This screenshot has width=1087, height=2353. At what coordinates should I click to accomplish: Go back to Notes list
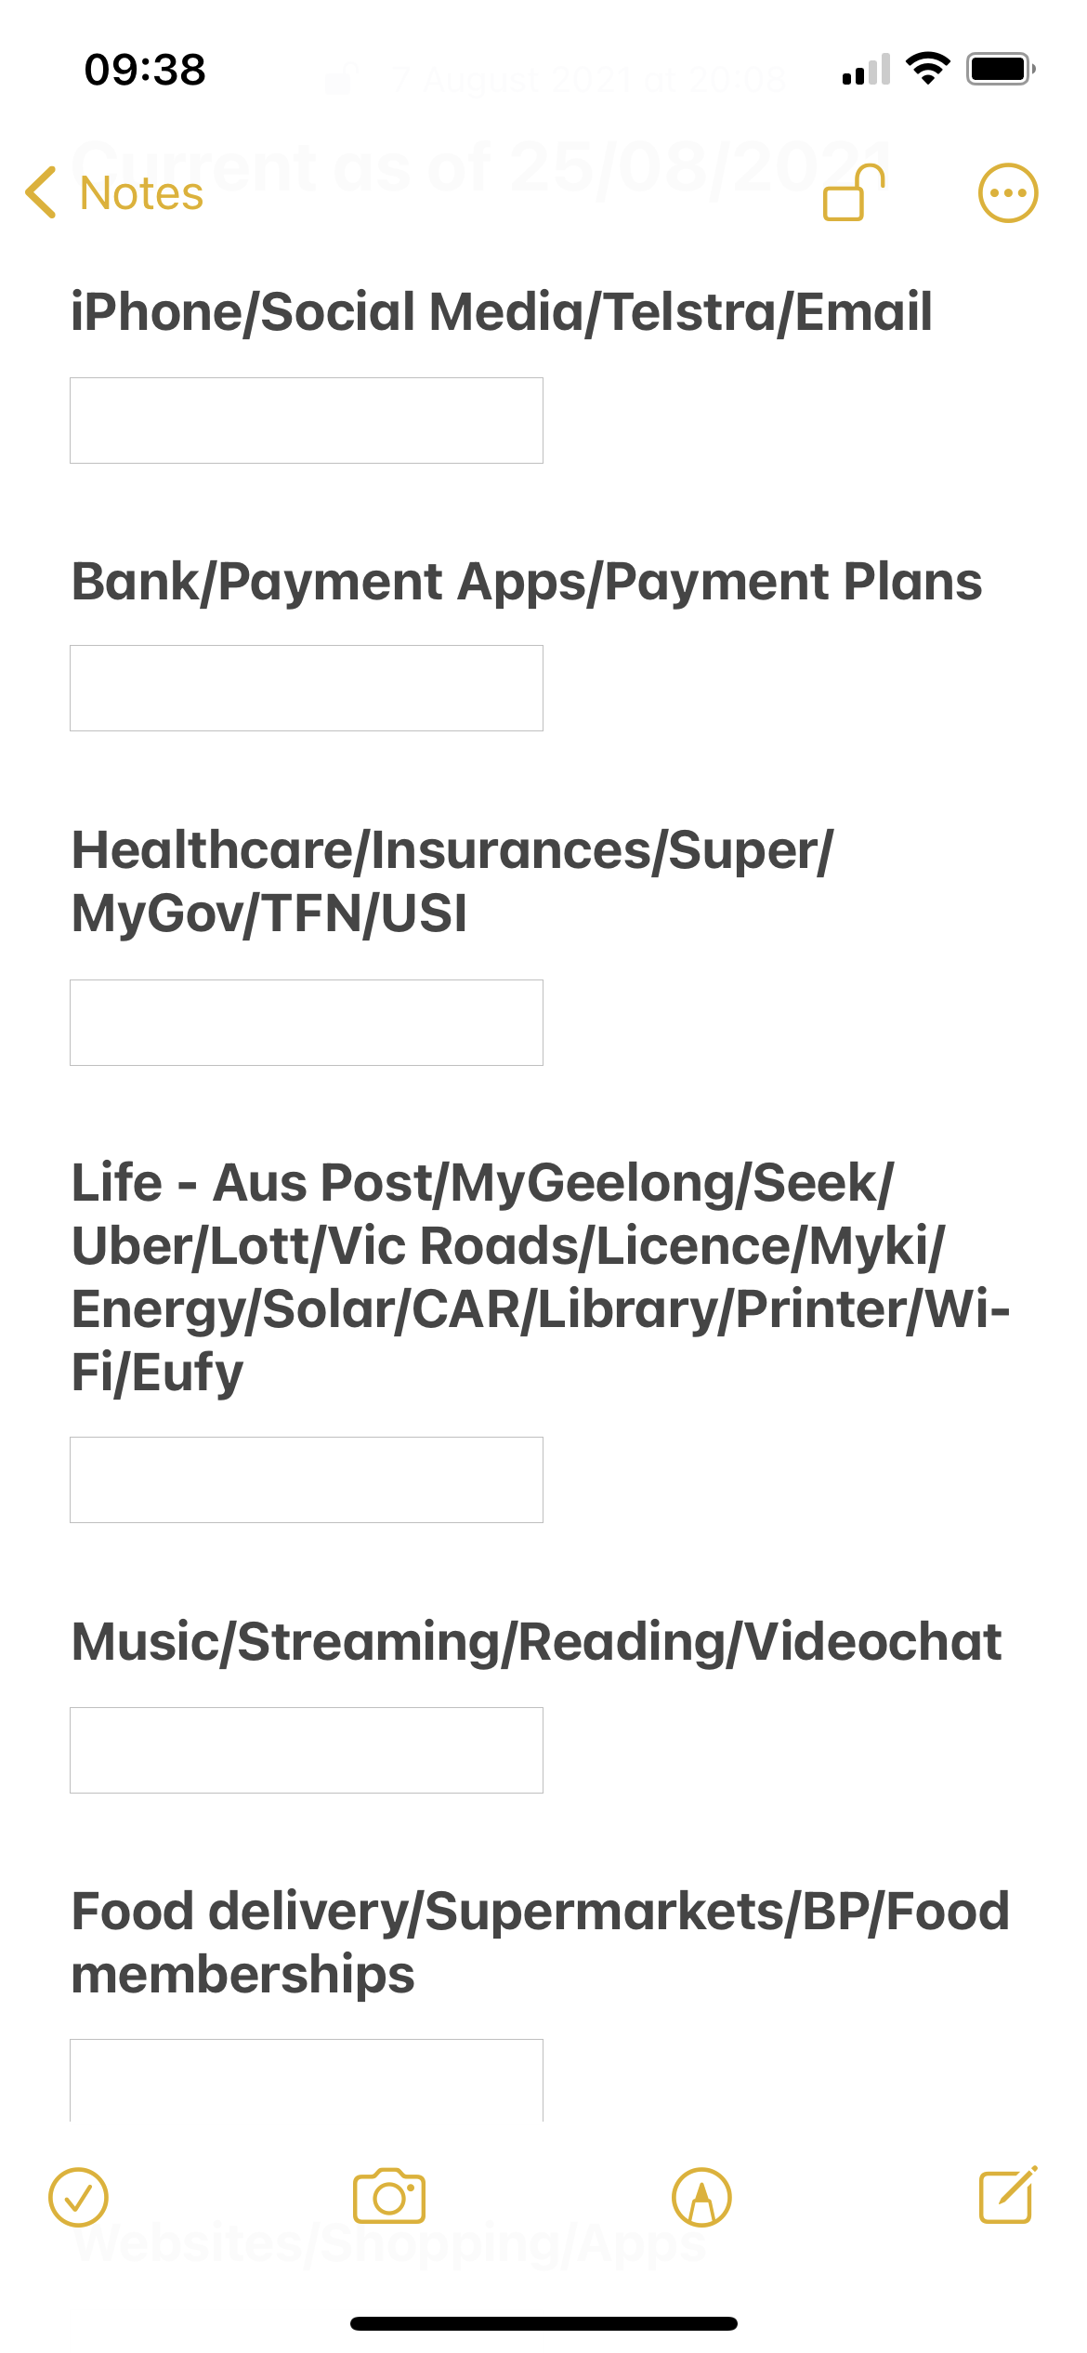141,193
